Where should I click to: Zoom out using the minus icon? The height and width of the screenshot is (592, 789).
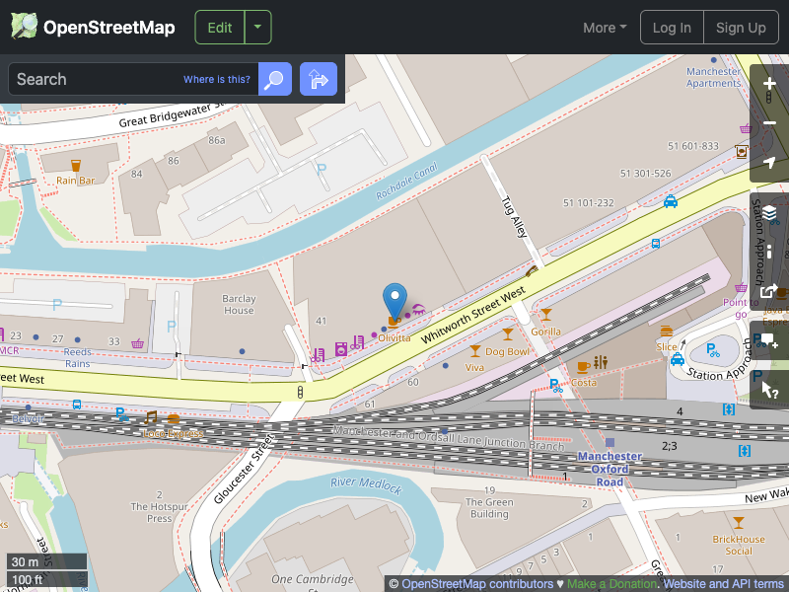[769, 122]
